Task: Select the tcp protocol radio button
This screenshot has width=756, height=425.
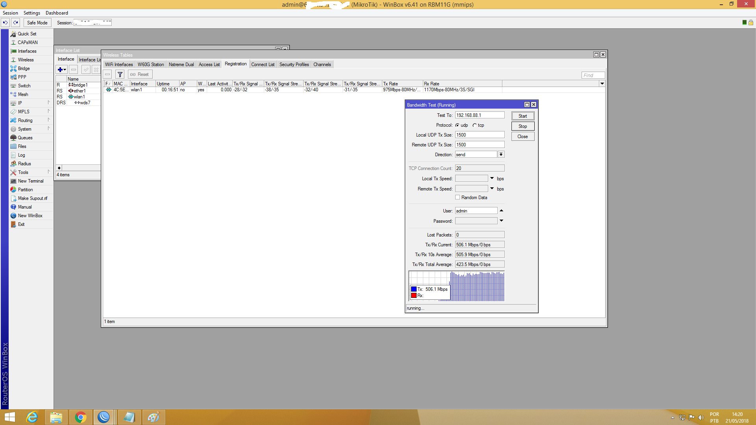Action: pyautogui.click(x=475, y=125)
